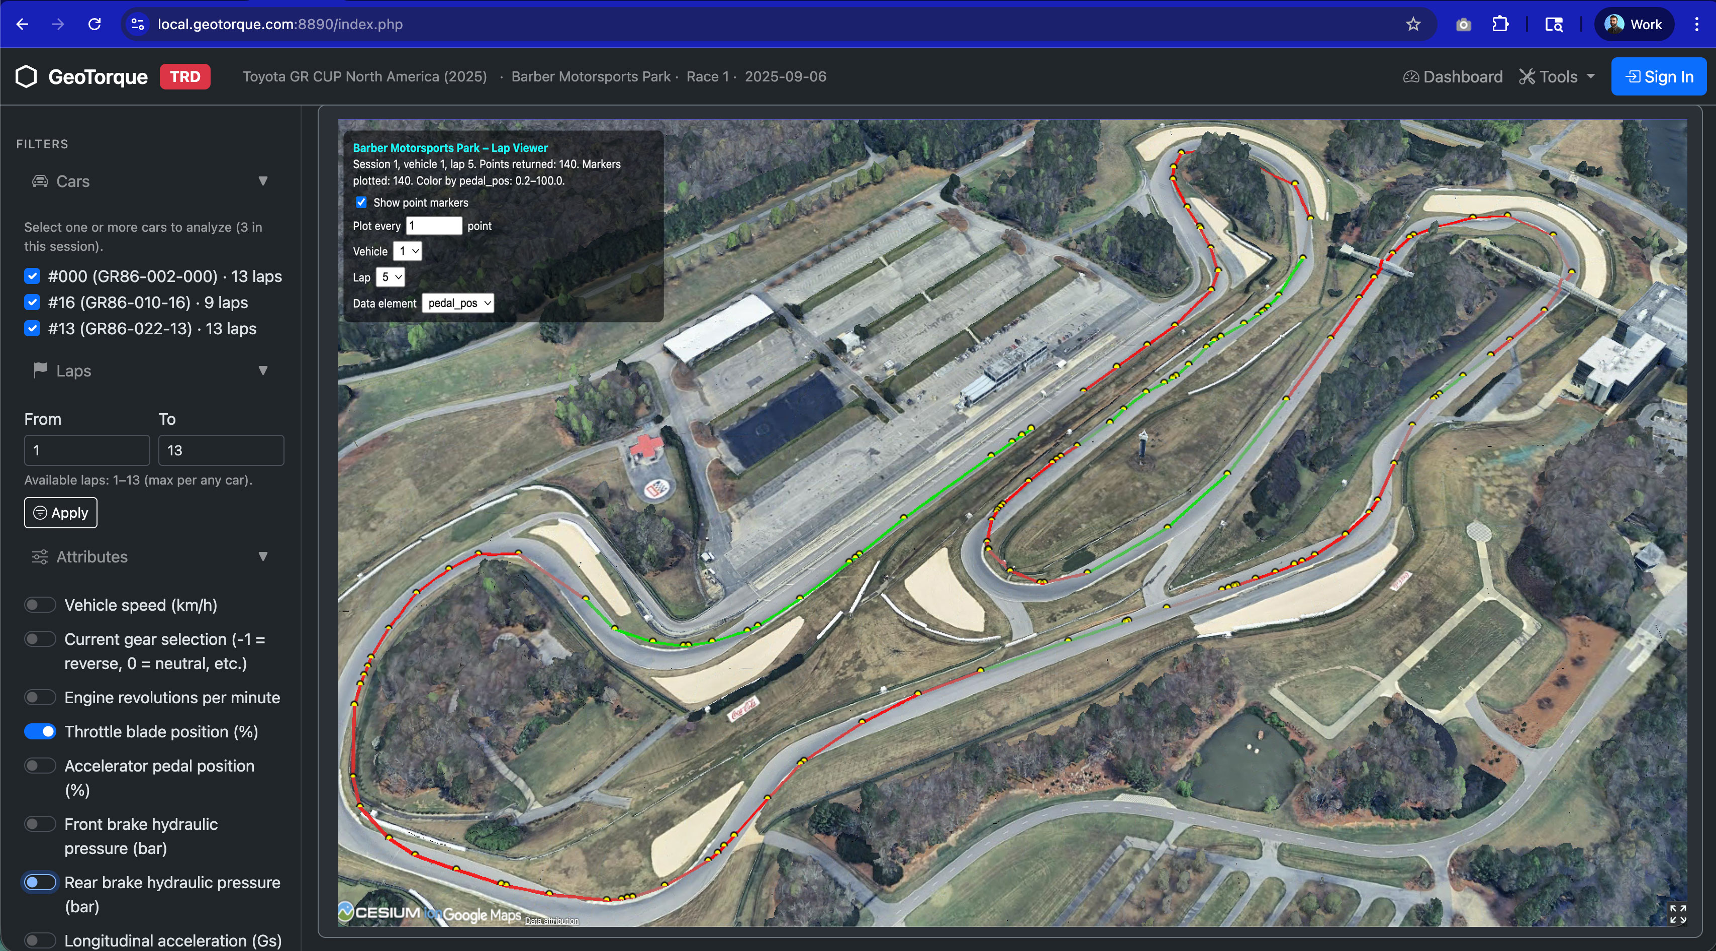Reload the page using refresh icon

[x=94, y=25]
